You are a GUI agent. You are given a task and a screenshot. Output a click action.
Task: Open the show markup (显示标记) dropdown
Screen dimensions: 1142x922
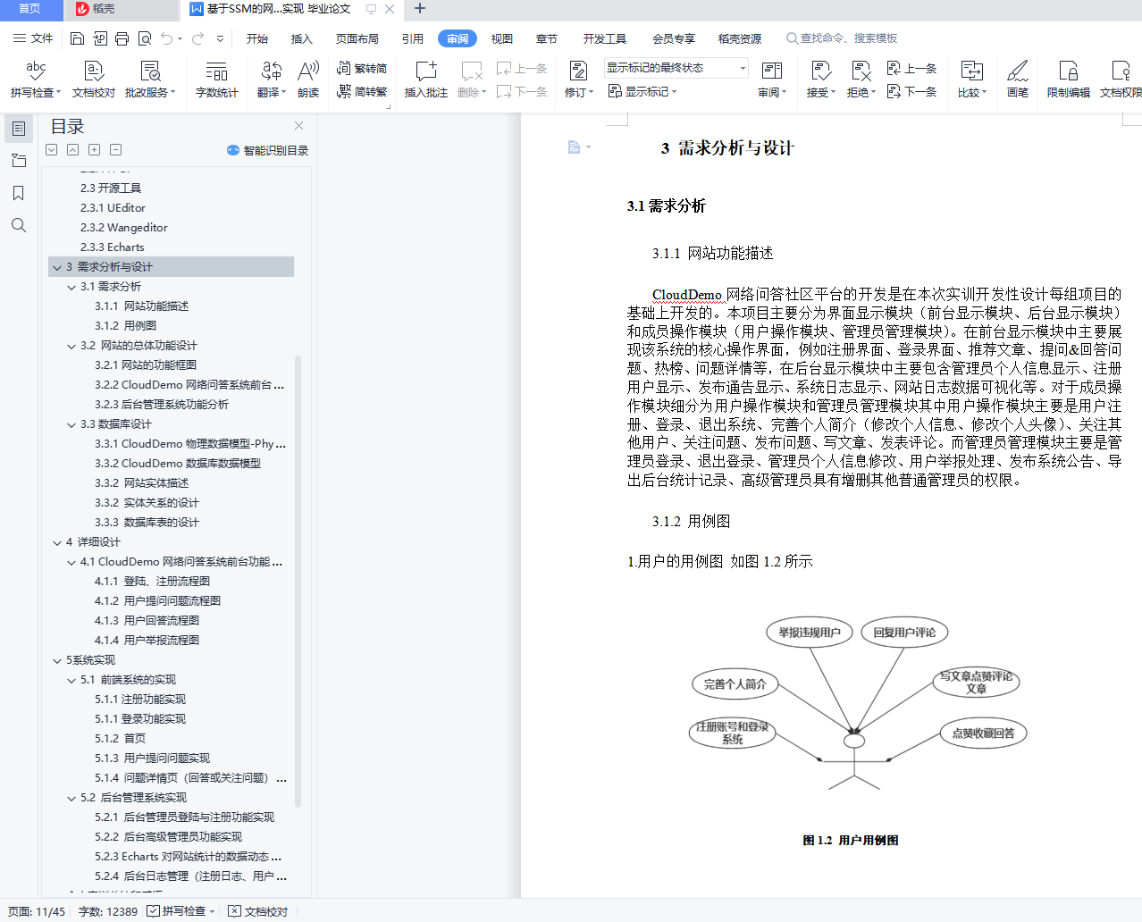[x=642, y=91]
